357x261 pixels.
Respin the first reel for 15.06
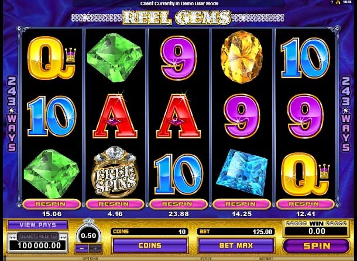[52, 204]
